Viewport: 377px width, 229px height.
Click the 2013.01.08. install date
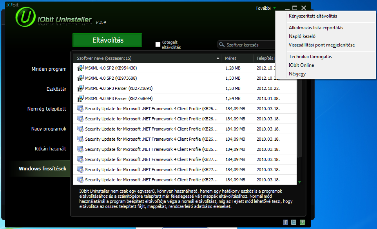[x=268, y=98]
